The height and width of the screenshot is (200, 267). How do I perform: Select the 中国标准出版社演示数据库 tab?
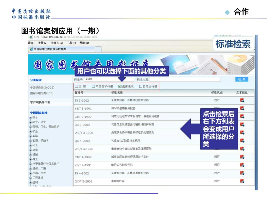point(62,49)
